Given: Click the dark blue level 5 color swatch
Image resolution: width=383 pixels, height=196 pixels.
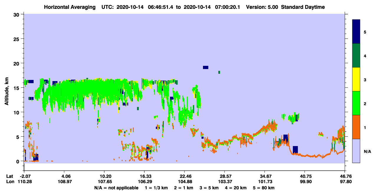Looking at the screenshot, I should point(356,32).
